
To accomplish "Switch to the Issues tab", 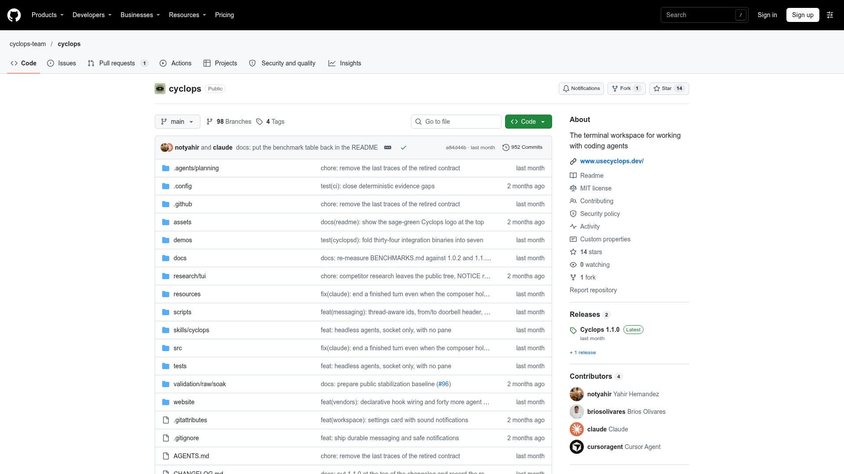I will point(62,63).
